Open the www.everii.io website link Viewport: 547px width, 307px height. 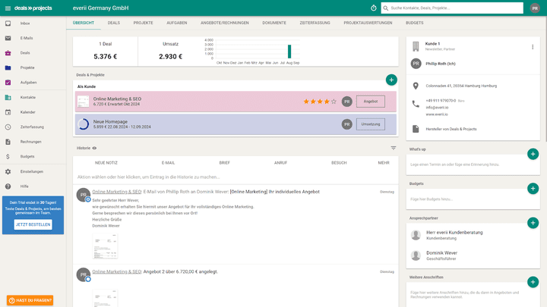point(435,114)
